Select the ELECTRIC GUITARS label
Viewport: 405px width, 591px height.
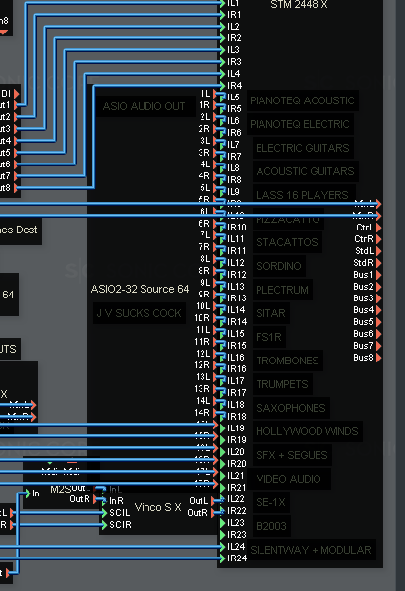point(303,148)
